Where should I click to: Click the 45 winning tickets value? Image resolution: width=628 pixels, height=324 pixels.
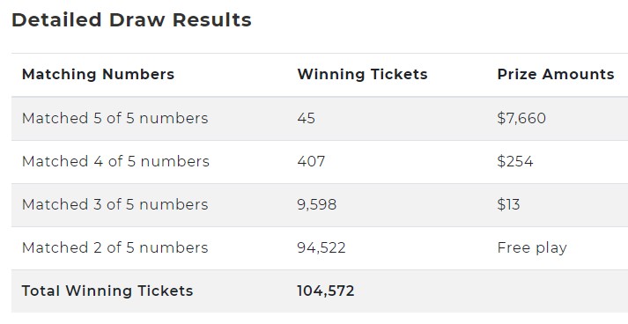pyautogui.click(x=307, y=118)
